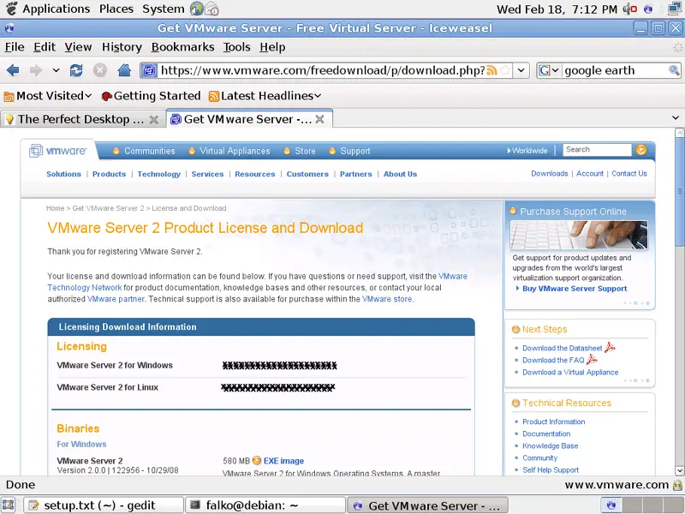Reload the current page

[76, 70]
